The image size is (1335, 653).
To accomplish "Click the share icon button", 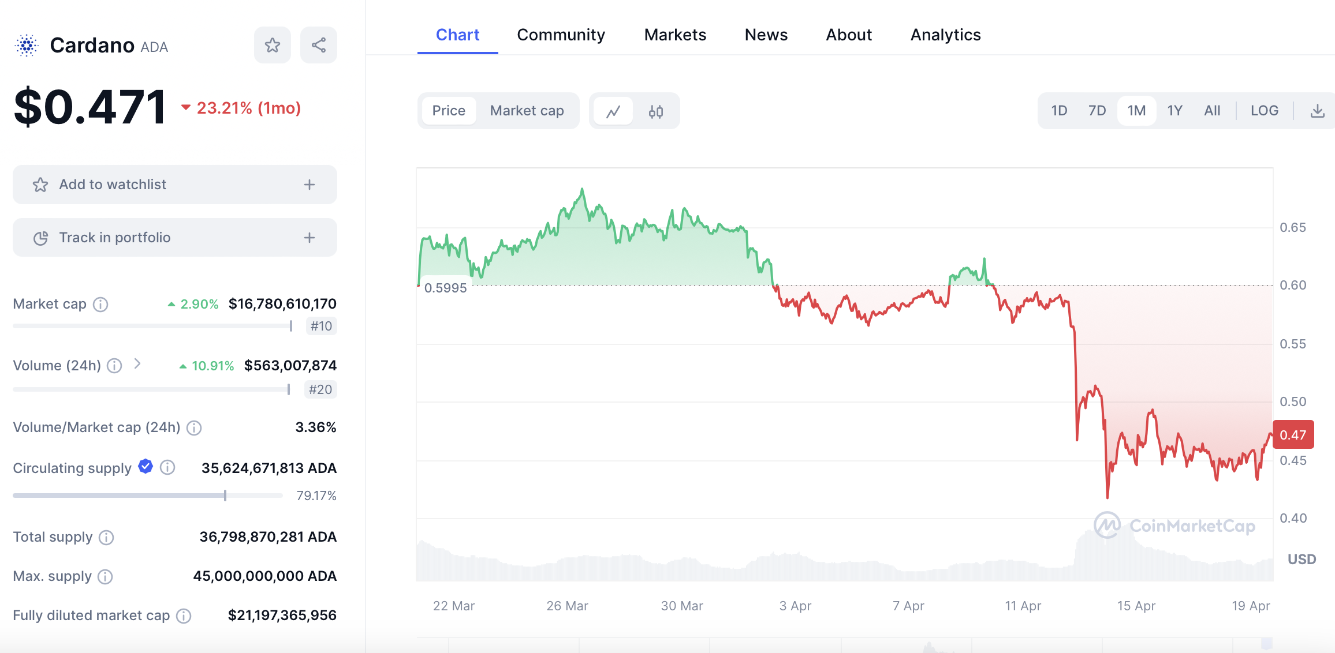I will pyautogui.click(x=319, y=45).
